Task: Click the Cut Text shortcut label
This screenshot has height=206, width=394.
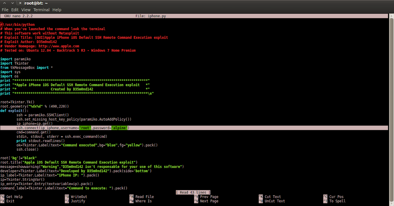Action: (x=273, y=197)
